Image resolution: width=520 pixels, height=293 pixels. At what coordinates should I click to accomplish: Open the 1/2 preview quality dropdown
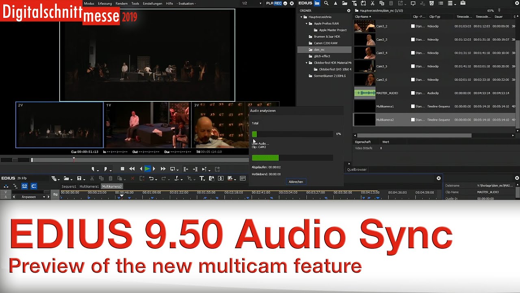coord(260,3)
